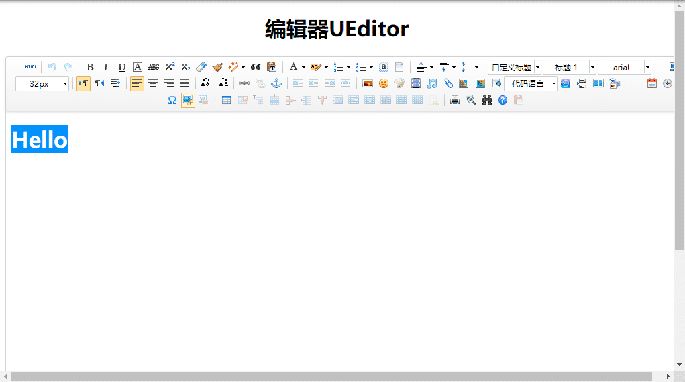This screenshot has height=382, width=685.
Task: Open bullet list style dropdown
Action: [x=372, y=68]
